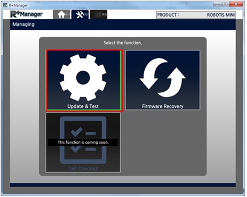This screenshot has width=247, height=197.
Task: Switch to the darkened F3 tab
Action: (99, 15)
